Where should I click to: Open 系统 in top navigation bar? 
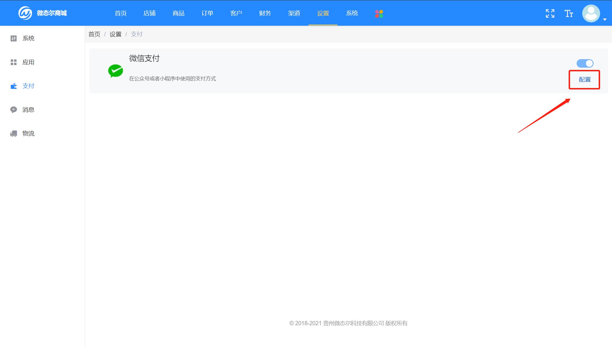coord(352,13)
